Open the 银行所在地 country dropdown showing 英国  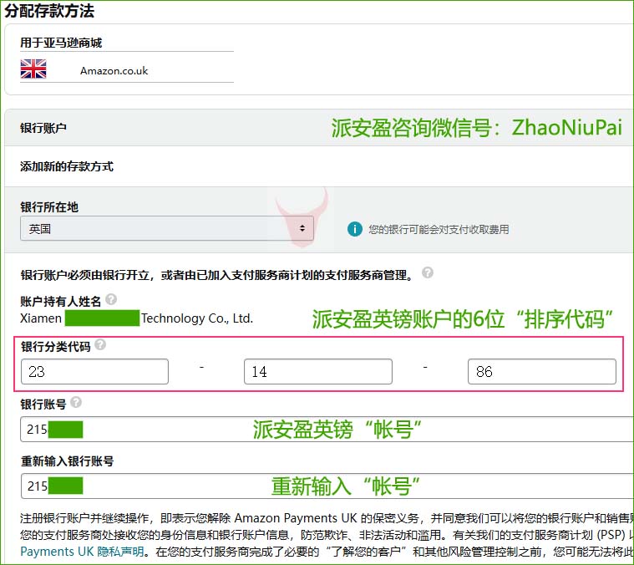(167, 228)
